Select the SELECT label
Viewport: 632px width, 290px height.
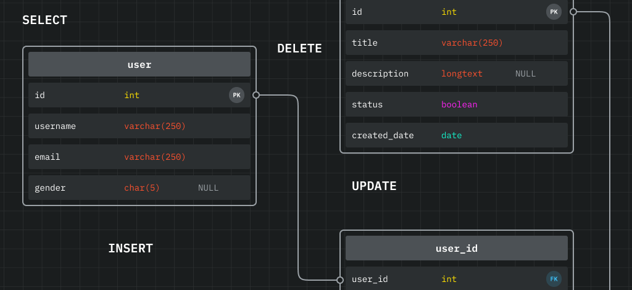click(x=44, y=20)
